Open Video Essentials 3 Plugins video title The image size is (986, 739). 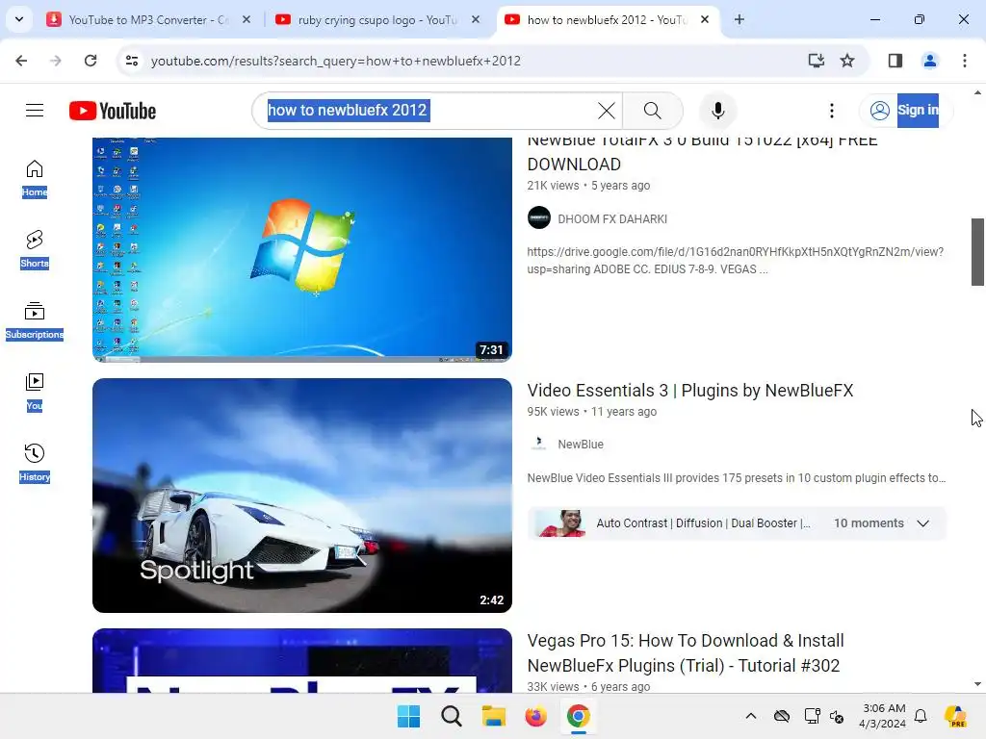pos(689,391)
